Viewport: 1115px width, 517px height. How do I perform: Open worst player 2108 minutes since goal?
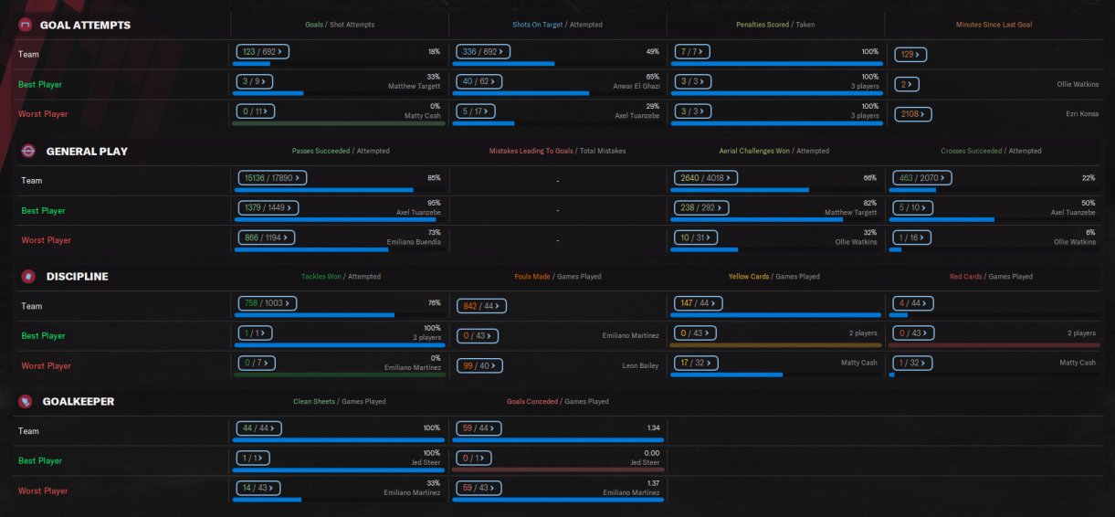(x=913, y=114)
